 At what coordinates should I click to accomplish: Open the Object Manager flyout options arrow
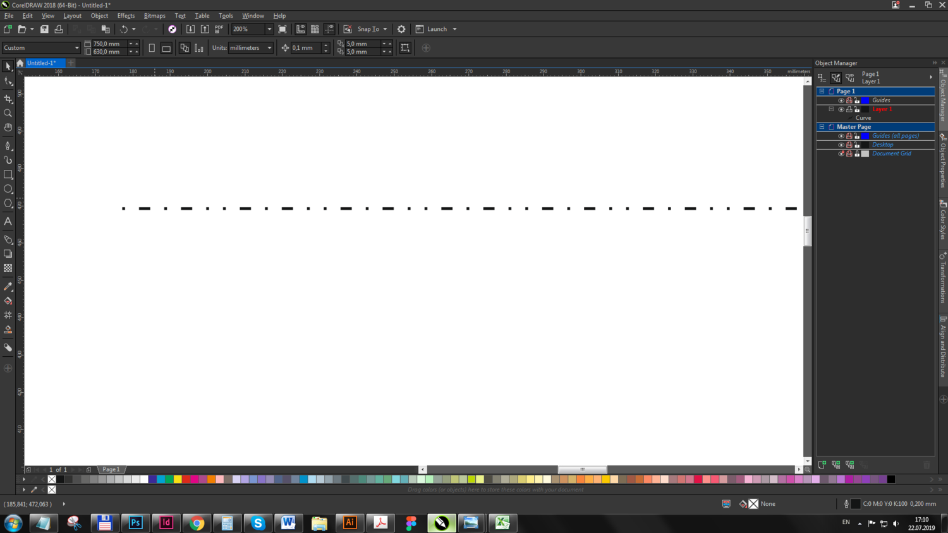(x=931, y=78)
